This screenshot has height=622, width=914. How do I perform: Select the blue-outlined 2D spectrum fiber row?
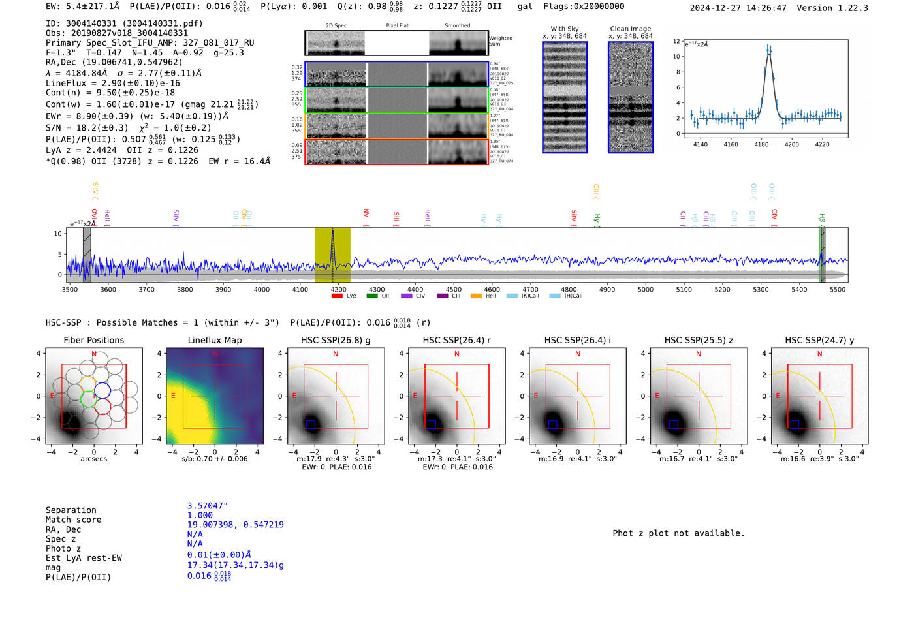point(397,74)
